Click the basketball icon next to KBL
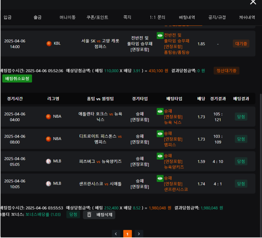 (x=49, y=43)
